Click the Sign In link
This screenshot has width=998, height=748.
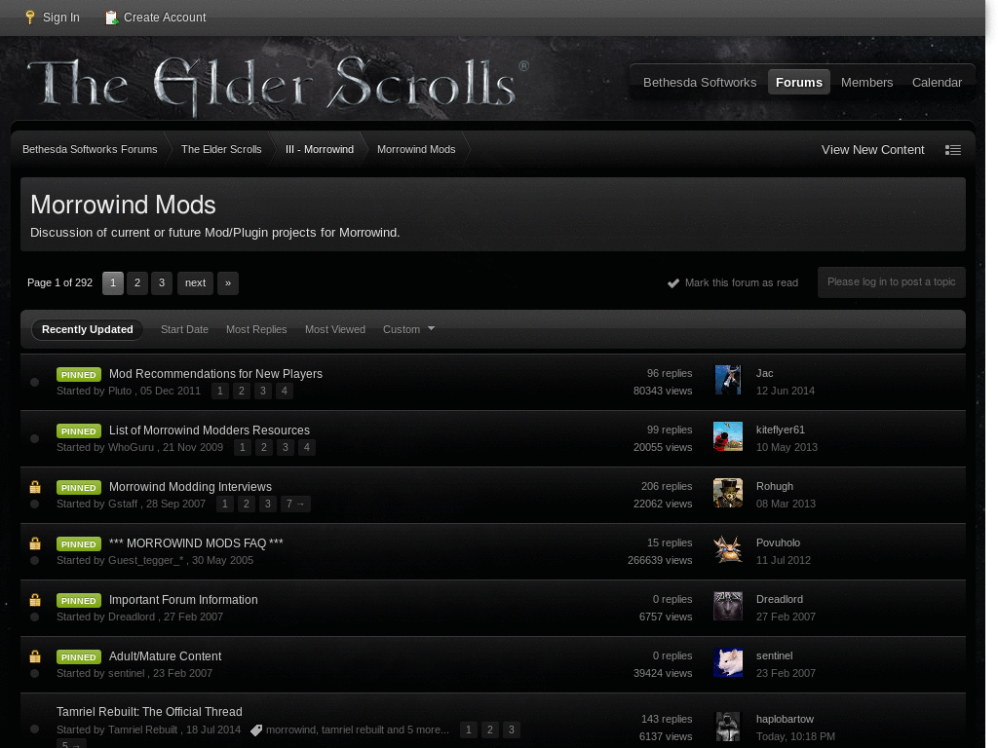(61, 18)
